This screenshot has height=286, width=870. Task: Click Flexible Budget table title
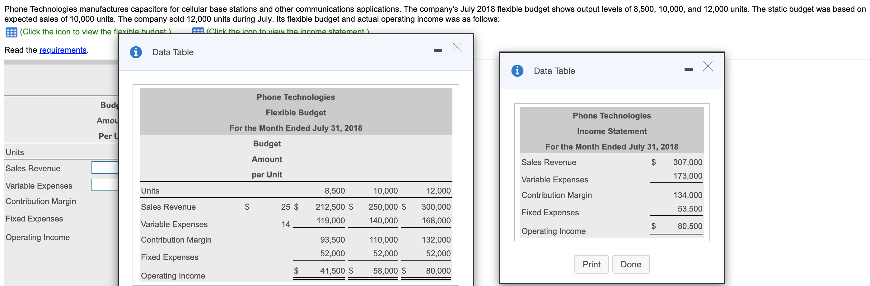(296, 113)
